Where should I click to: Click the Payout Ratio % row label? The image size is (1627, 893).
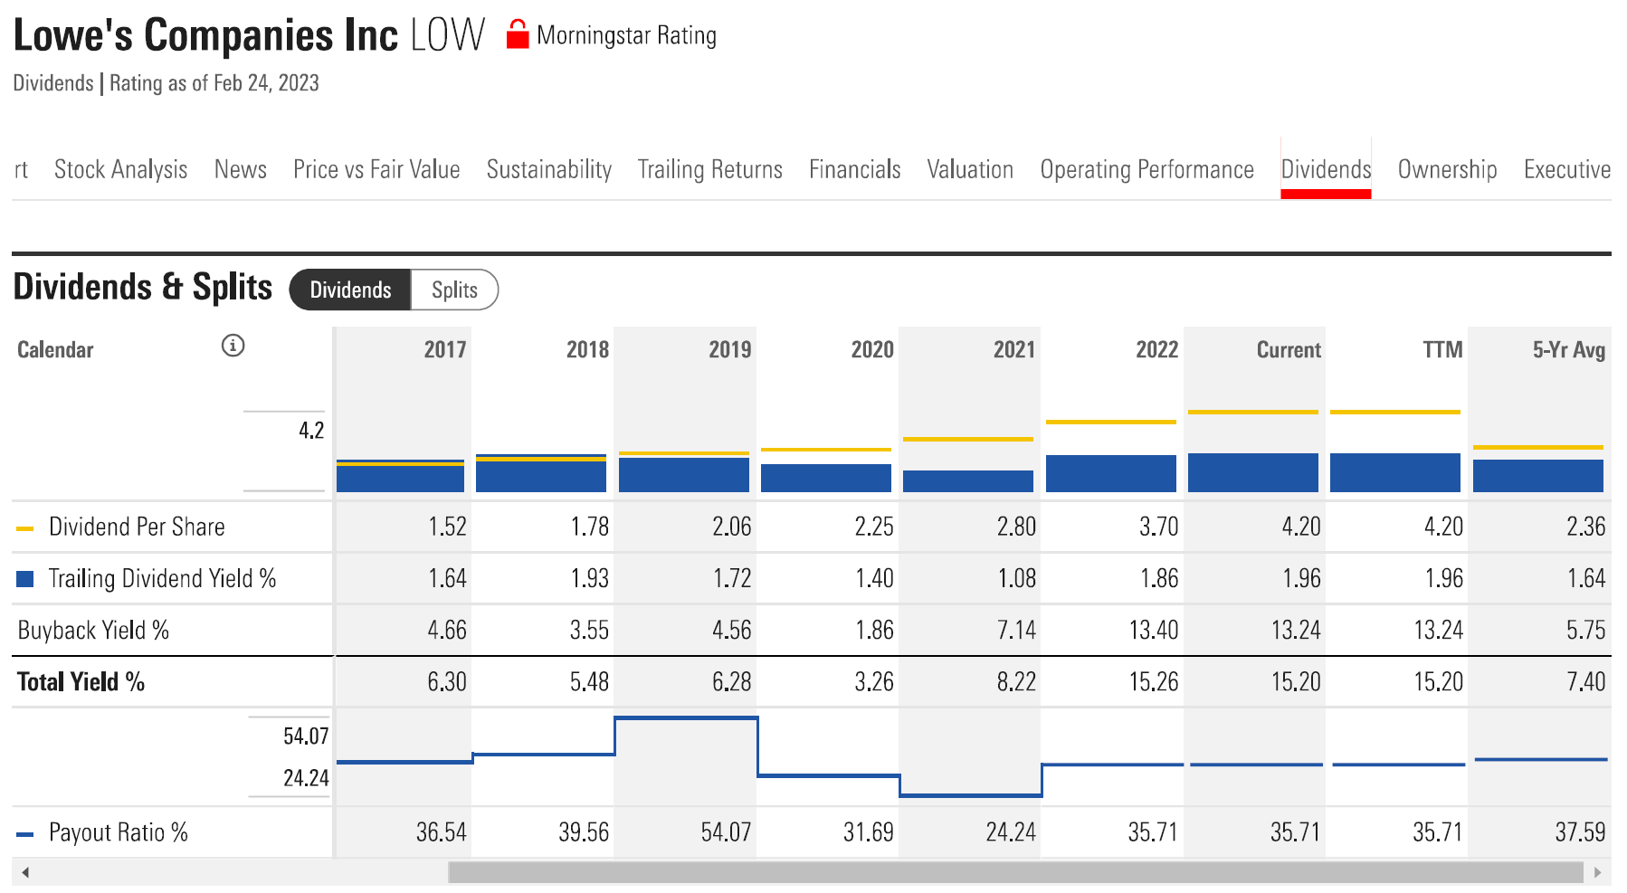click(119, 832)
